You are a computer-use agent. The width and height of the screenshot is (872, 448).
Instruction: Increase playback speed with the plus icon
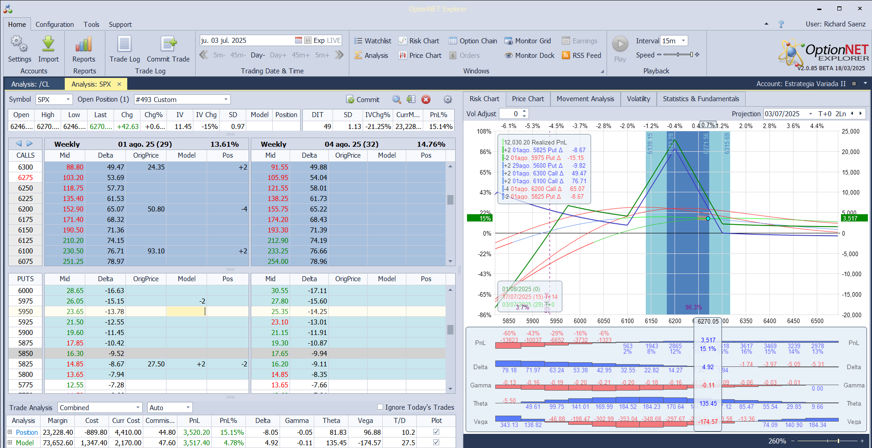click(697, 55)
